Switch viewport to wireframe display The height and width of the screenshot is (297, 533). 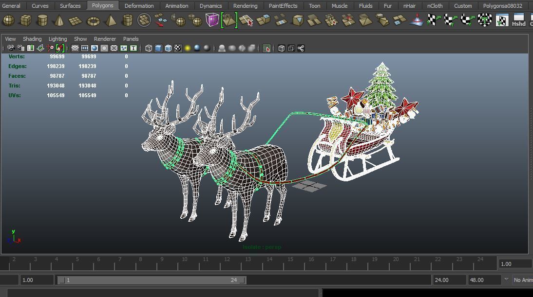[x=149, y=48]
